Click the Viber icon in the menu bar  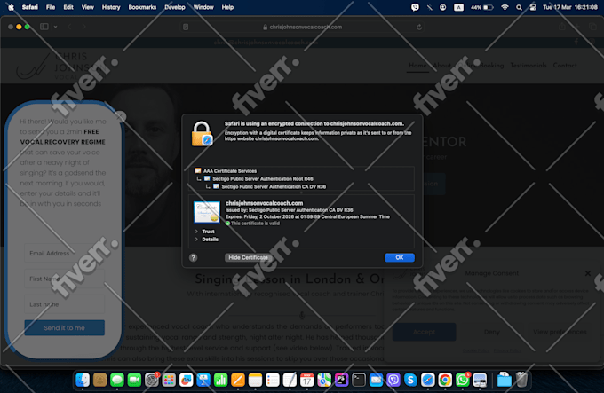coord(415,7)
